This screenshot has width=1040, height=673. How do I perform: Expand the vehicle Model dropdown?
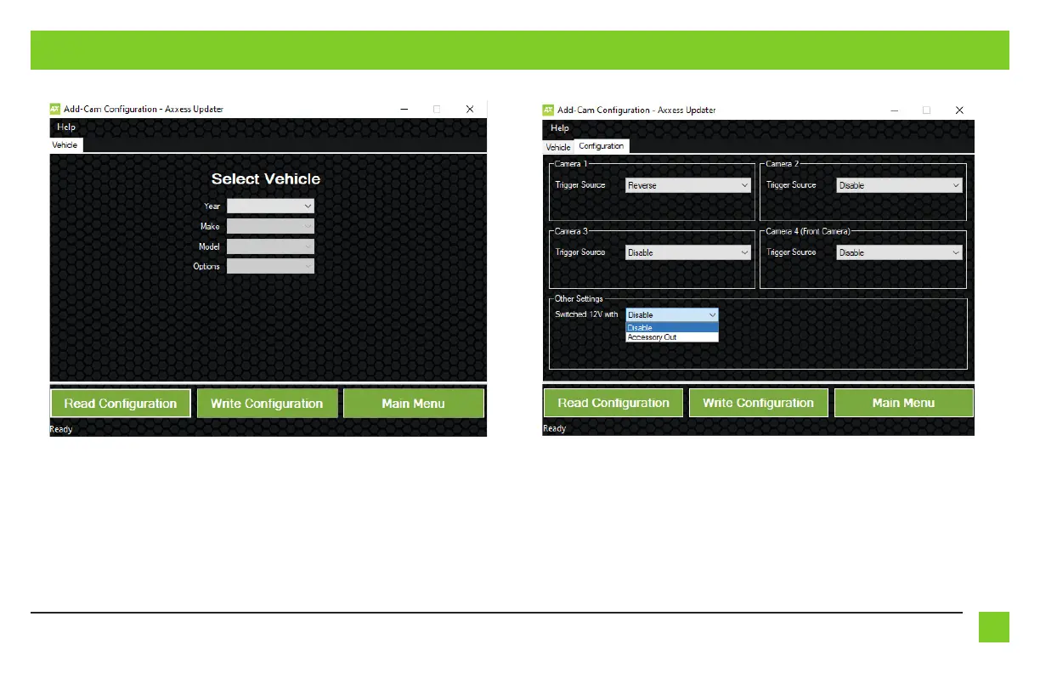pos(270,246)
